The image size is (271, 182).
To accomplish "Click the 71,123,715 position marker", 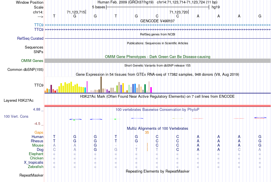I will click(76, 12).
